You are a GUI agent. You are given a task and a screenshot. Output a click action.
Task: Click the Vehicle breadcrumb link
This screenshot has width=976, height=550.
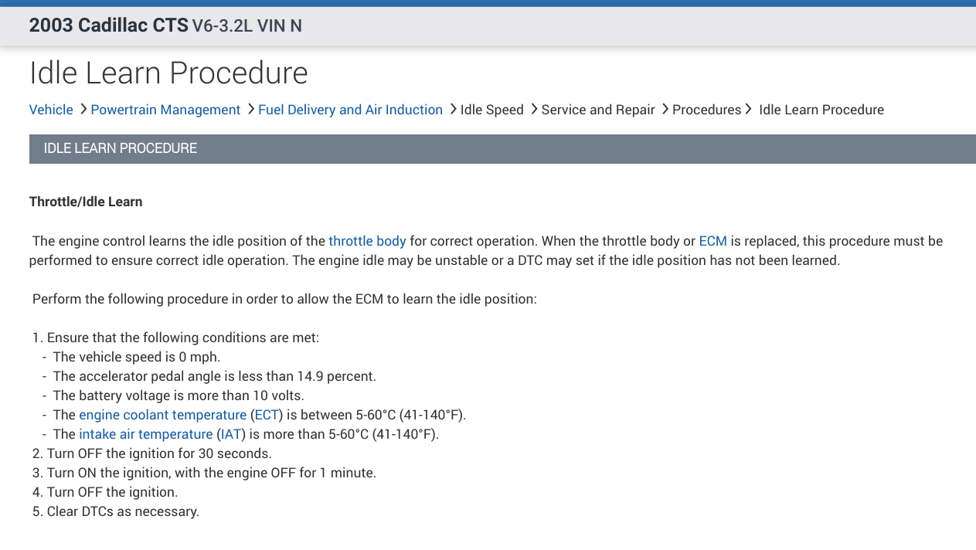coord(51,110)
